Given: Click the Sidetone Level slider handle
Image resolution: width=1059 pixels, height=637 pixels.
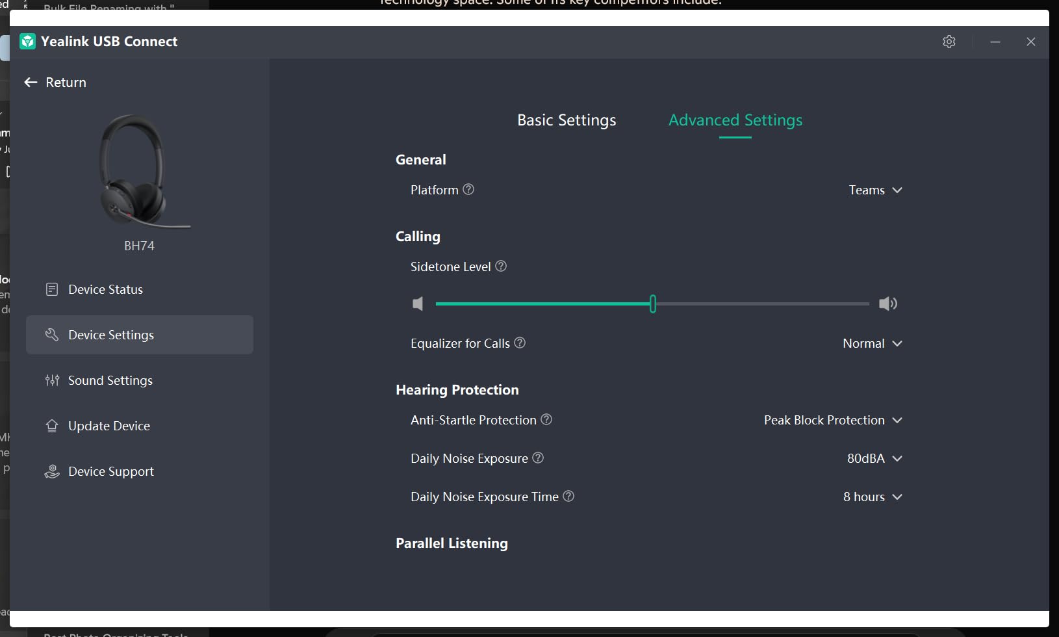Looking at the screenshot, I should (x=653, y=304).
